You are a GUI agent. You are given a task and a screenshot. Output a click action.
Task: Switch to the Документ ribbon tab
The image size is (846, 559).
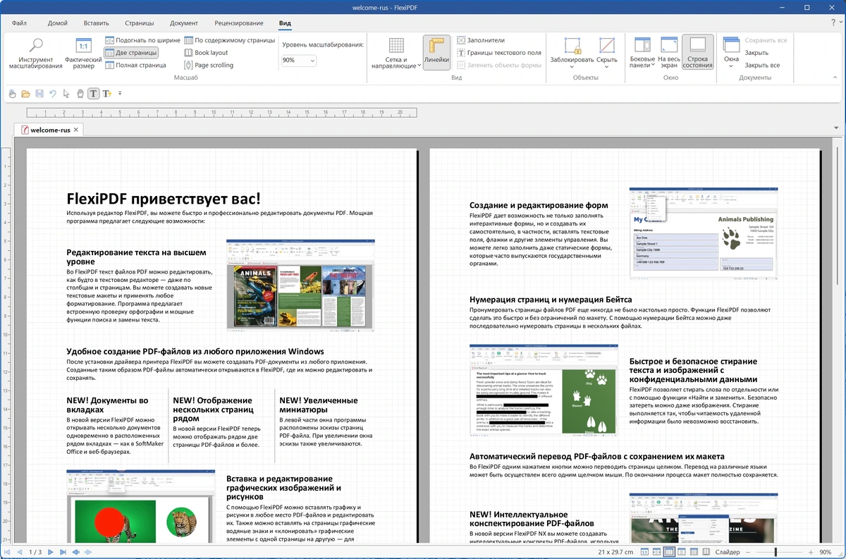[184, 23]
